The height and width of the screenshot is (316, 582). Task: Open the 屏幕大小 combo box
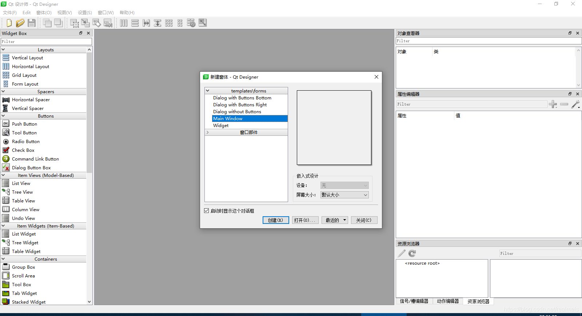click(344, 195)
